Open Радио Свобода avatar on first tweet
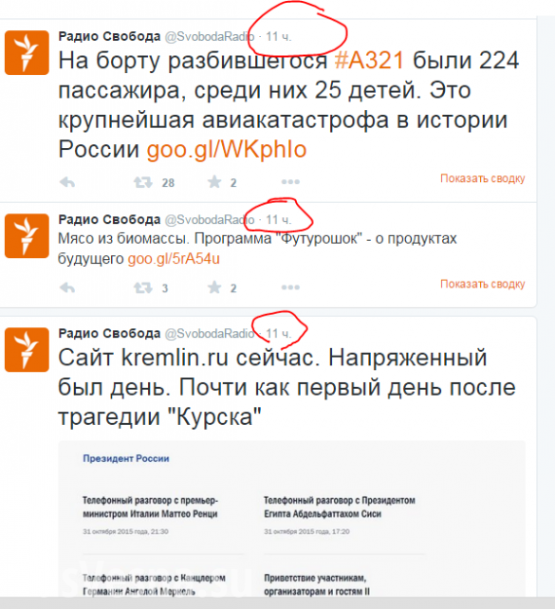This screenshot has width=555, height=609. tap(27, 52)
